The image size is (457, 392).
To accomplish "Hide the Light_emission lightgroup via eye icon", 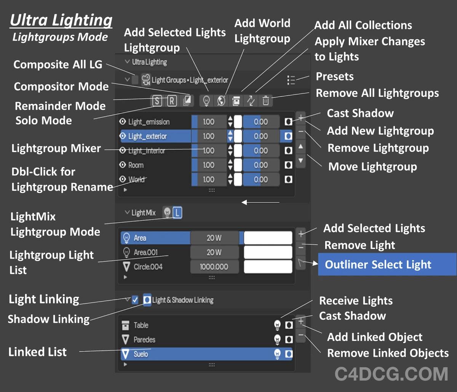I will click(123, 122).
